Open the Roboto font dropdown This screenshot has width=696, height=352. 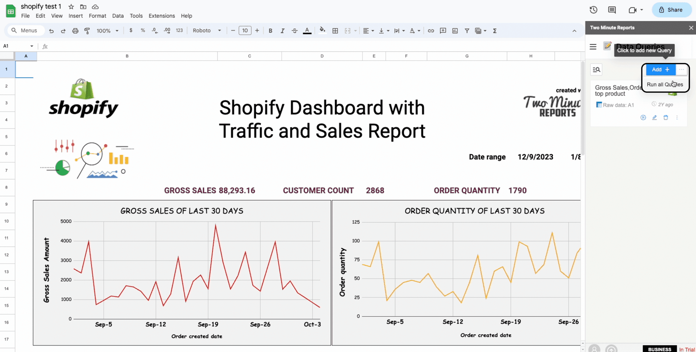click(207, 30)
